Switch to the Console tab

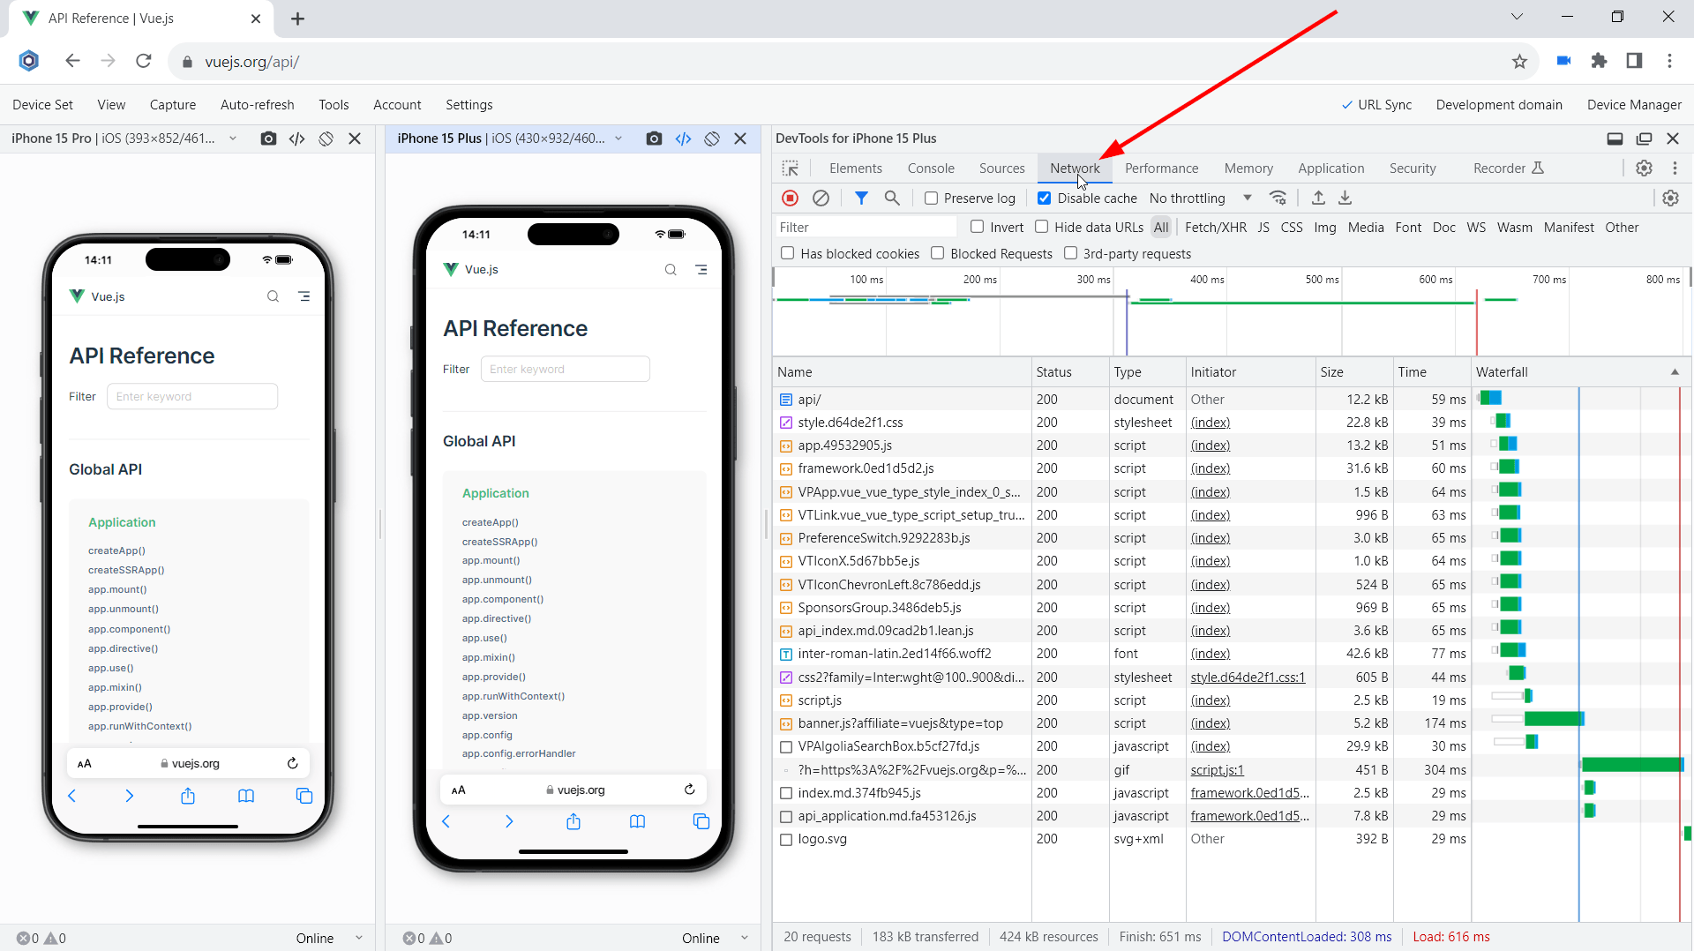point(931,168)
